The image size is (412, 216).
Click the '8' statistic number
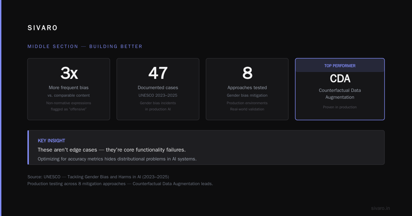click(x=247, y=73)
